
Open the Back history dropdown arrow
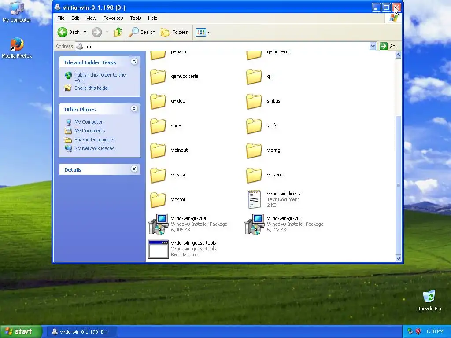(x=85, y=32)
